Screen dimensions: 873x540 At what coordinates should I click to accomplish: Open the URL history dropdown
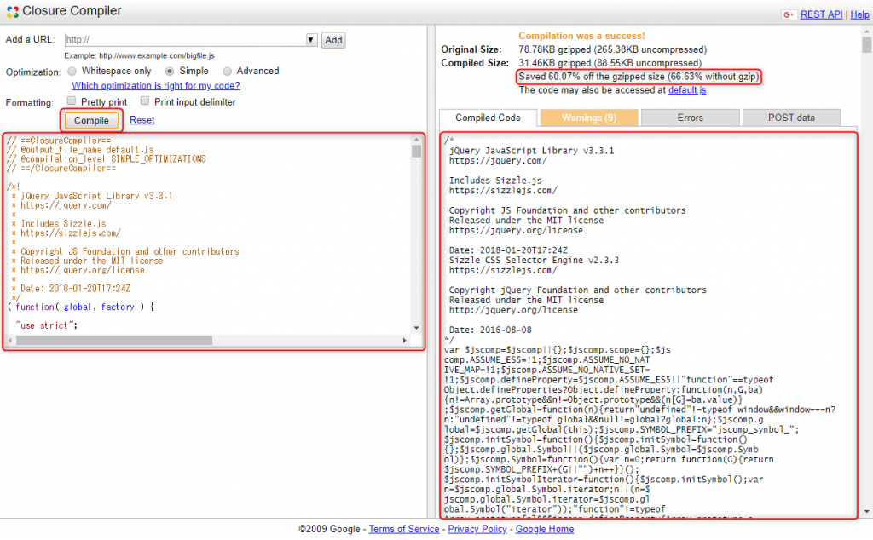point(310,39)
